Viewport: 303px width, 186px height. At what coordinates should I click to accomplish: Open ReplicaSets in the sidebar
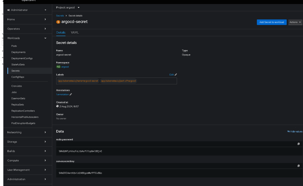[17, 105]
